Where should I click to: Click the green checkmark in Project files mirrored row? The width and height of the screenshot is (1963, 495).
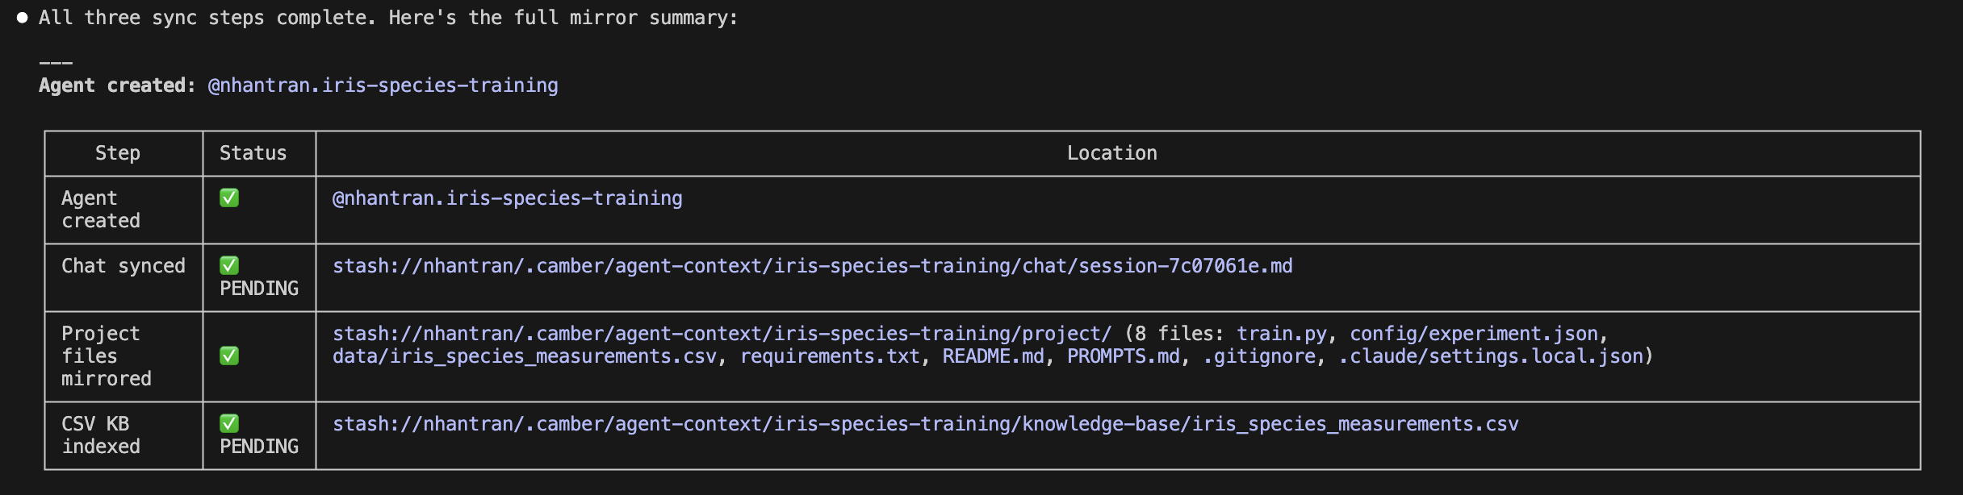pyautogui.click(x=229, y=356)
